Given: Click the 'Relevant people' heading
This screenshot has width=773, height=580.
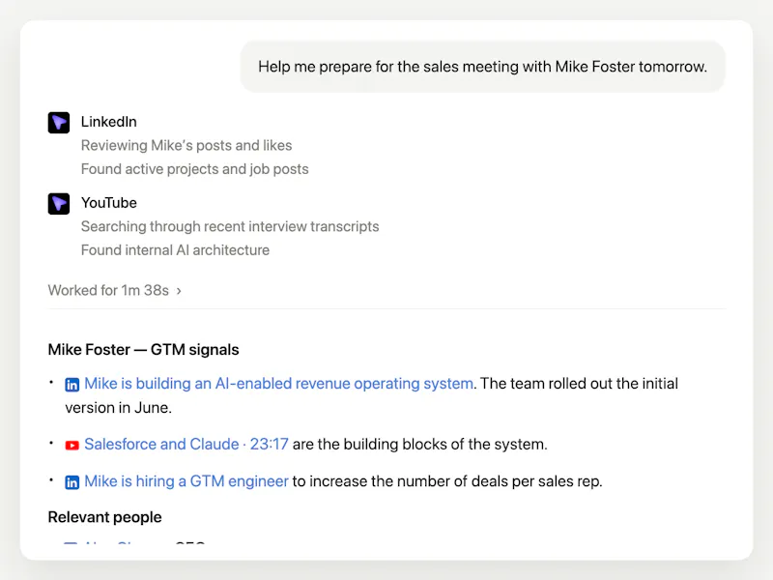Looking at the screenshot, I should (104, 517).
